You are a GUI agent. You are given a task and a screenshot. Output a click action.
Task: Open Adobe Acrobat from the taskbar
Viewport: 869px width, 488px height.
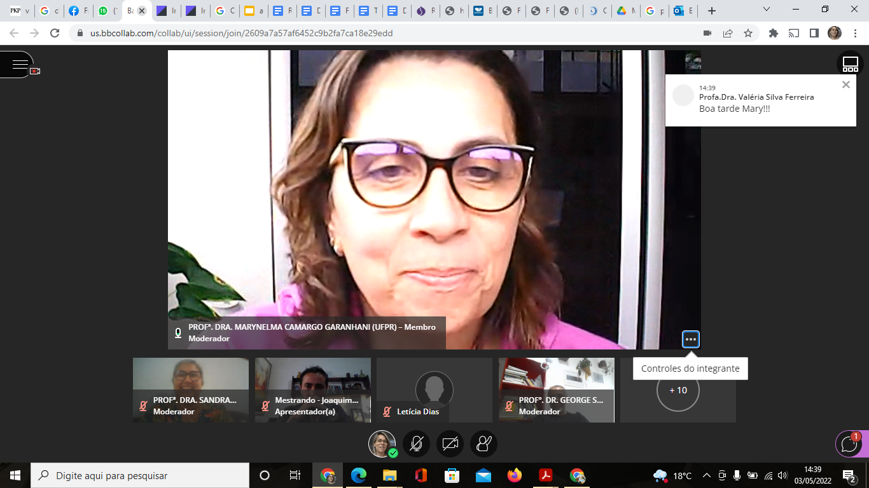[x=545, y=475]
